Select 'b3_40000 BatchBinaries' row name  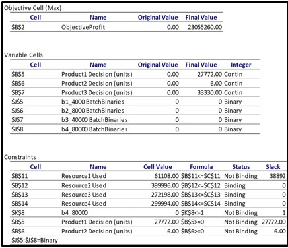tap(94, 120)
